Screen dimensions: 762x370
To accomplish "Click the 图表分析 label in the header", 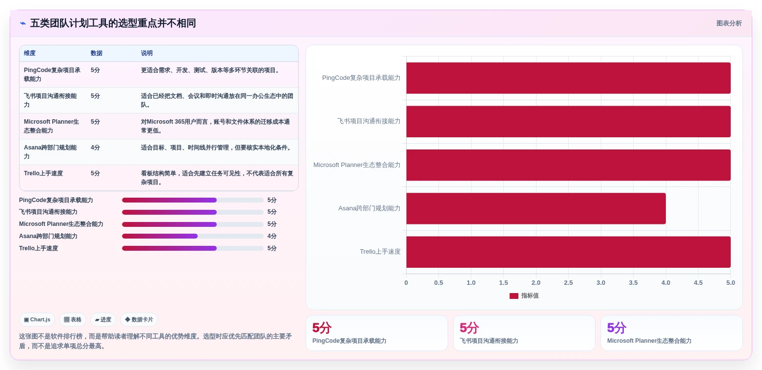I will point(729,23).
